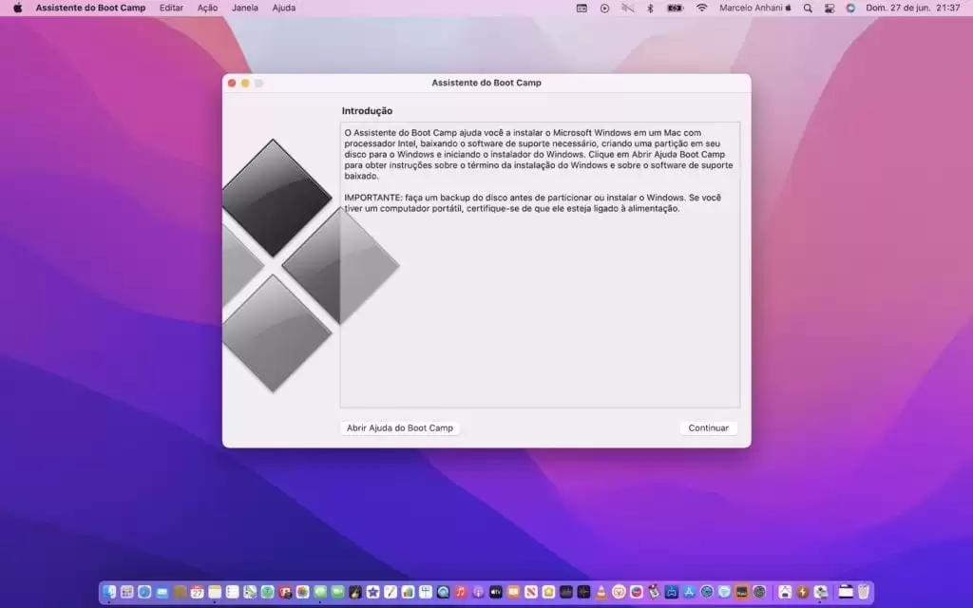
Task: Click the Bluetooth menu bar icon
Action: tap(650, 8)
